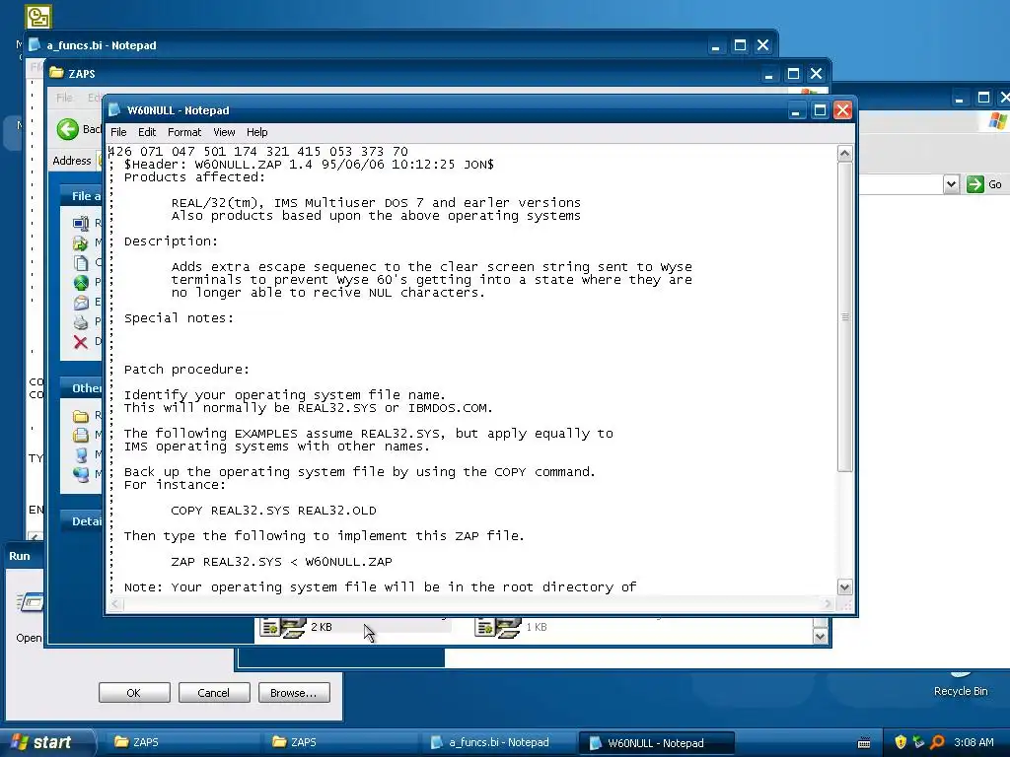Open the File menu in W60NULL Notepad
Image resolution: width=1010 pixels, height=757 pixels.
(118, 132)
